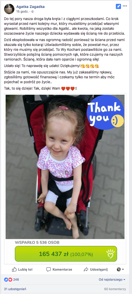Open the 246 reactions count
132x294 pixels.
[x=16, y=280]
